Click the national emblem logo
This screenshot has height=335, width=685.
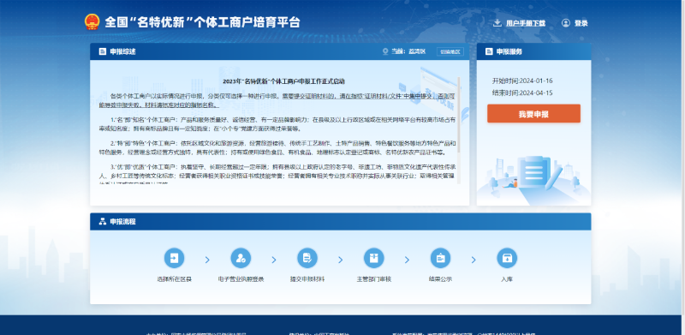click(92, 22)
